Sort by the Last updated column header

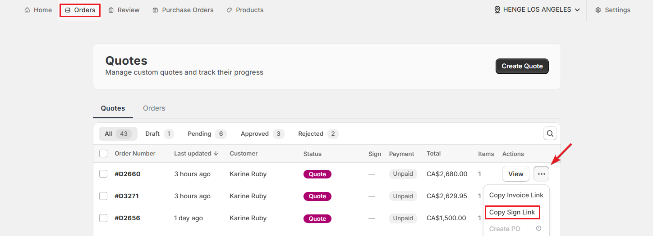pyautogui.click(x=196, y=154)
